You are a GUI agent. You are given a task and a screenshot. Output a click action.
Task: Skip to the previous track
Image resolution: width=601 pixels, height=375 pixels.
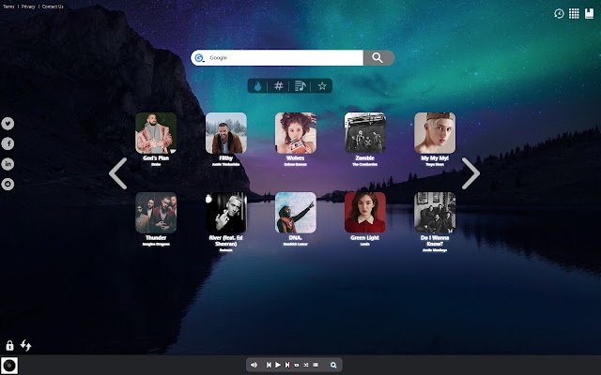270,365
